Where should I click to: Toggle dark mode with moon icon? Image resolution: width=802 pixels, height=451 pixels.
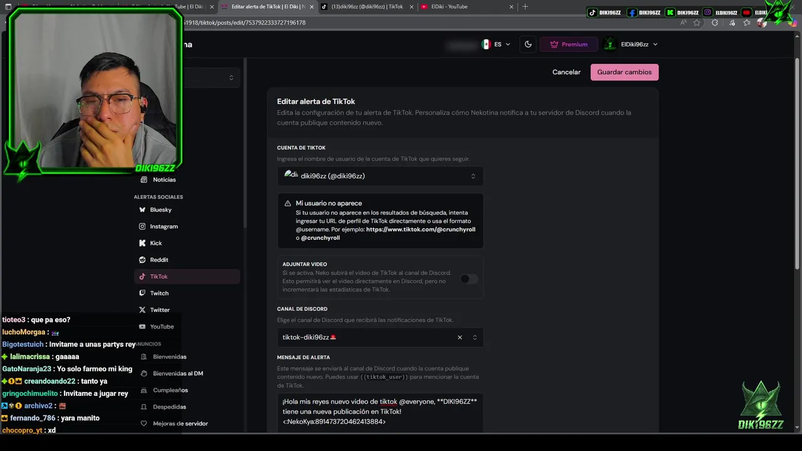[528, 44]
